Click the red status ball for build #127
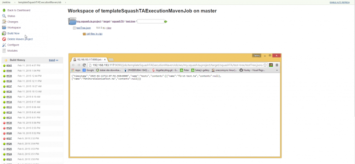The image size is (355, 164). (4, 138)
